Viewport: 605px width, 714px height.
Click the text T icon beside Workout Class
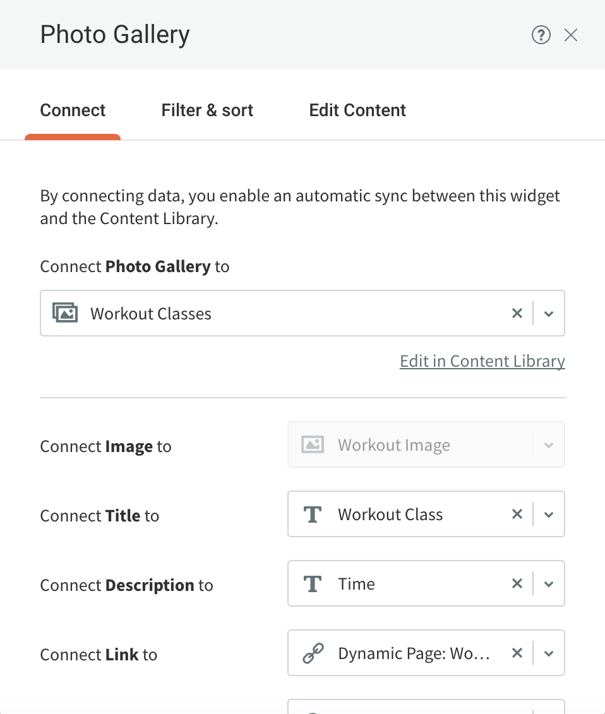click(313, 515)
